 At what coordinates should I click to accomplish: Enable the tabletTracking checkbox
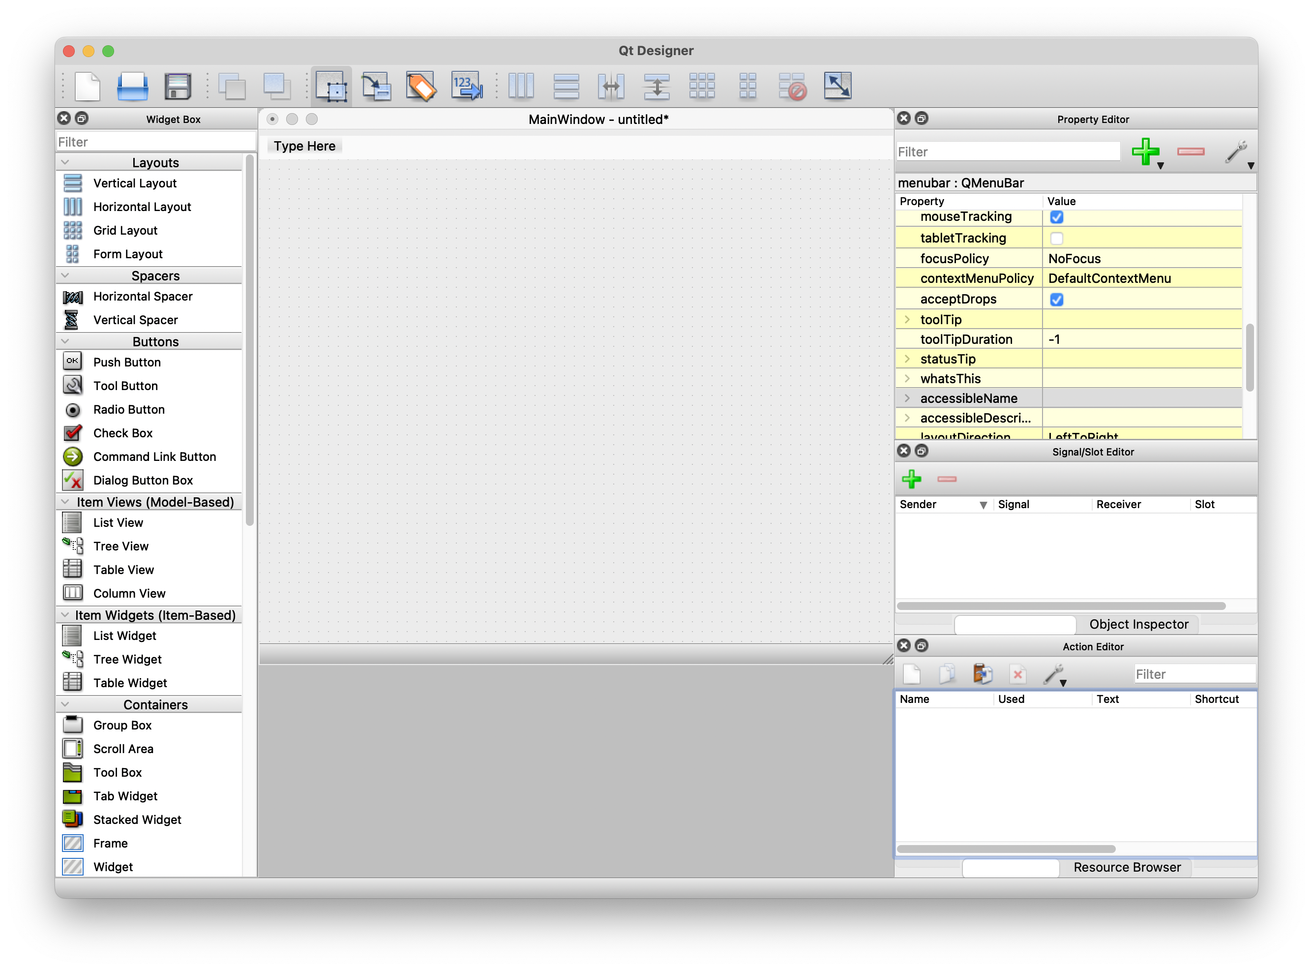(1056, 238)
